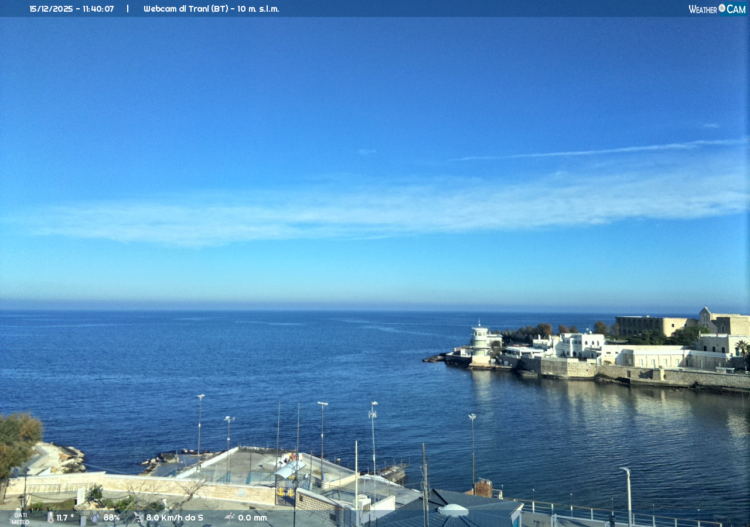The width and height of the screenshot is (750, 527).
Task: Select the DATI METEO label
Action: point(20,518)
